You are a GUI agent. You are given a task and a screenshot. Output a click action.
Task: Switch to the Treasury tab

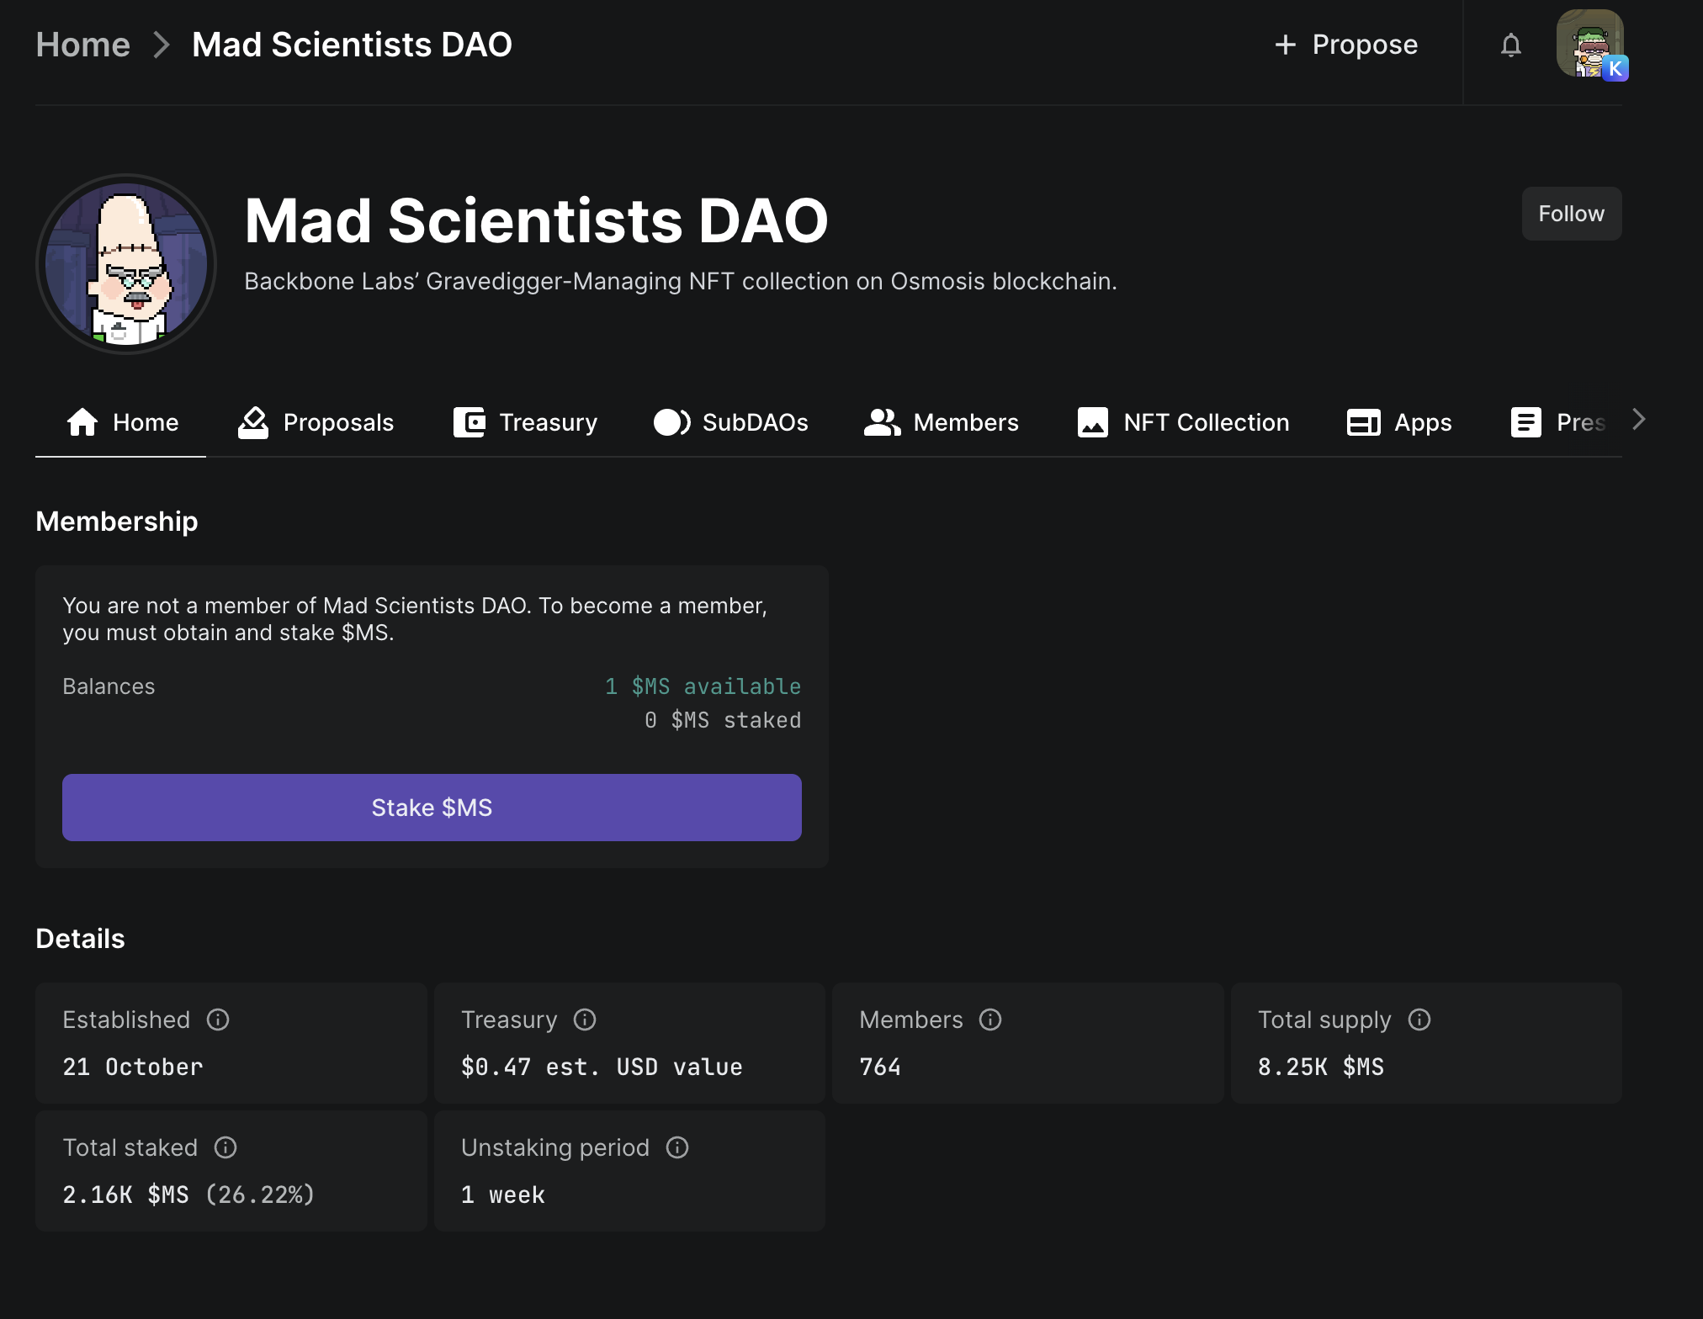(526, 422)
